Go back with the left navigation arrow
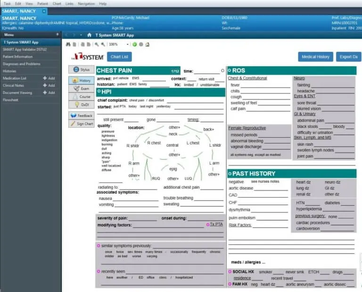The image size is (362, 292). point(66,35)
